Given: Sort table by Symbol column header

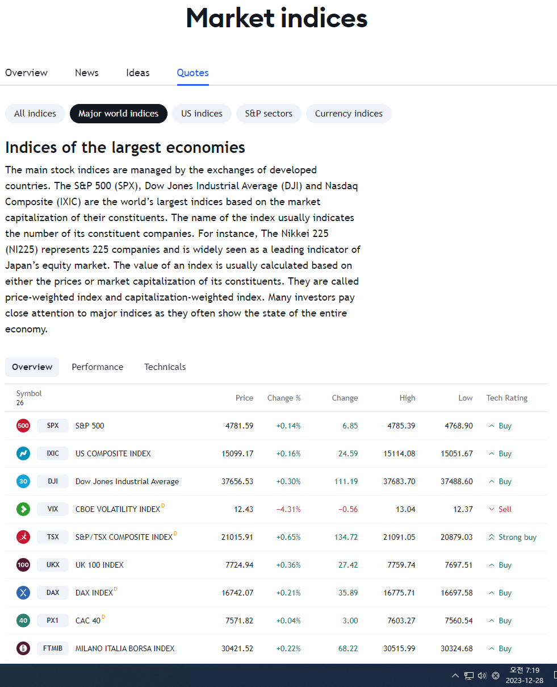Looking at the screenshot, I should coord(29,393).
